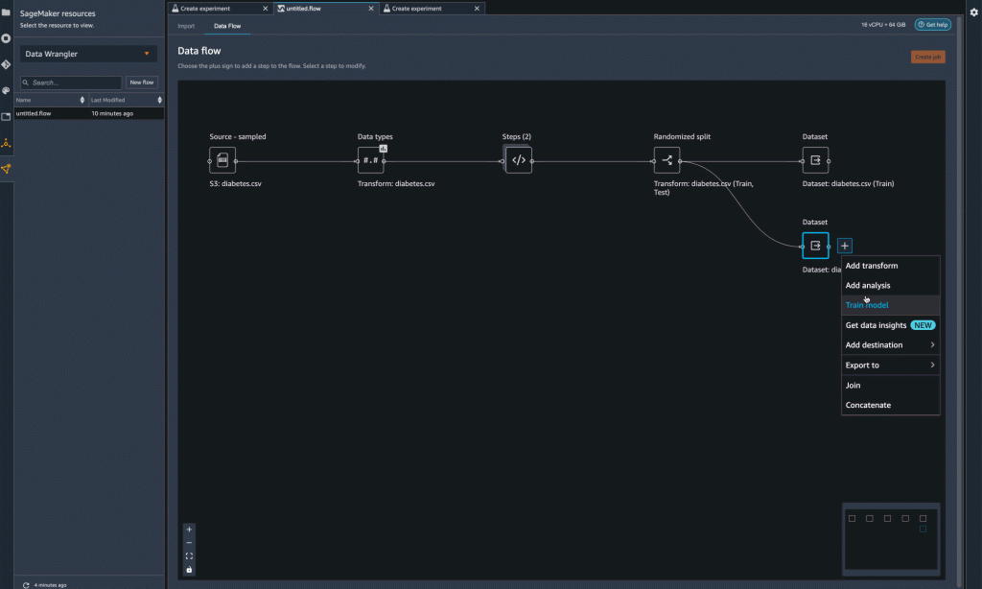Click the minimap overview of the flow
This screenshot has width=982, height=589.
pos(891,539)
